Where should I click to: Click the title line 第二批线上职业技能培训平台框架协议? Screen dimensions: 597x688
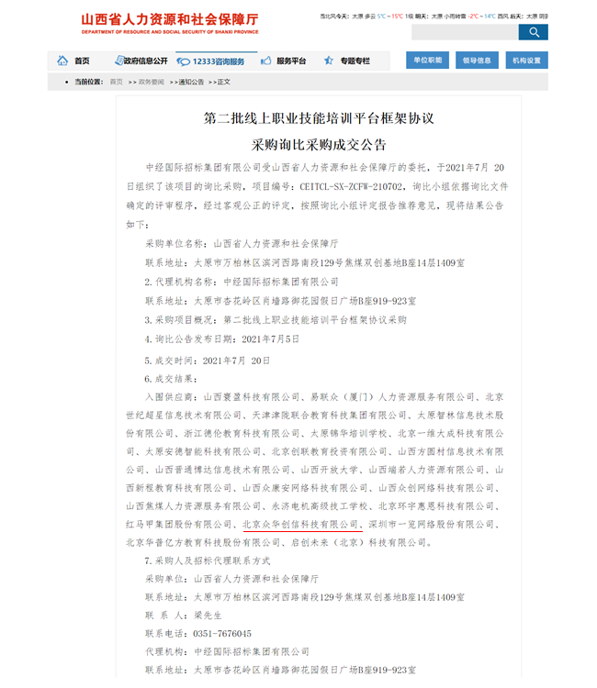click(319, 118)
